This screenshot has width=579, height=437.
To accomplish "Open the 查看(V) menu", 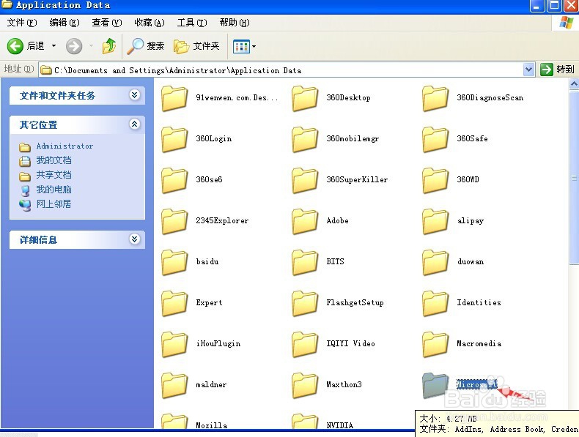I will tap(107, 23).
